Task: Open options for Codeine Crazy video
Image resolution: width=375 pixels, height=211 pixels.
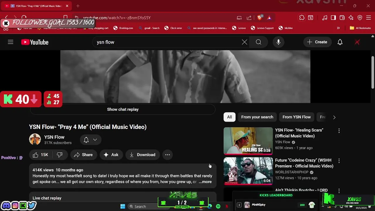Action: [x=339, y=161]
